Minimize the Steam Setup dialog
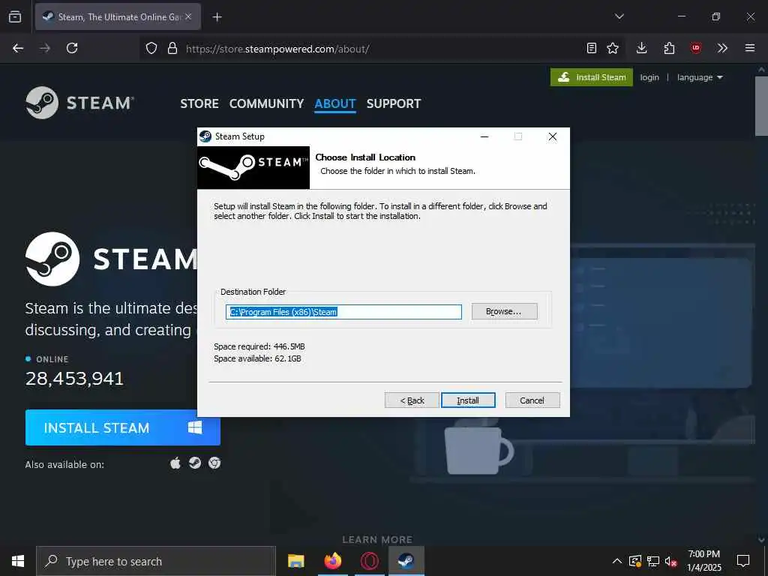The width and height of the screenshot is (768, 576). (x=484, y=136)
